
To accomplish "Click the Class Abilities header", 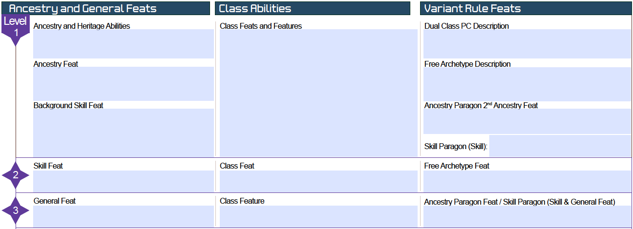I will pos(312,8).
